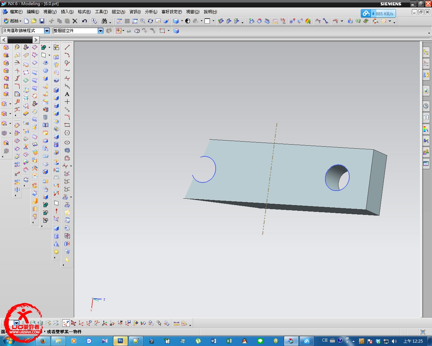Expand the shaded cube rendering style dropdown

click(182, 21)
